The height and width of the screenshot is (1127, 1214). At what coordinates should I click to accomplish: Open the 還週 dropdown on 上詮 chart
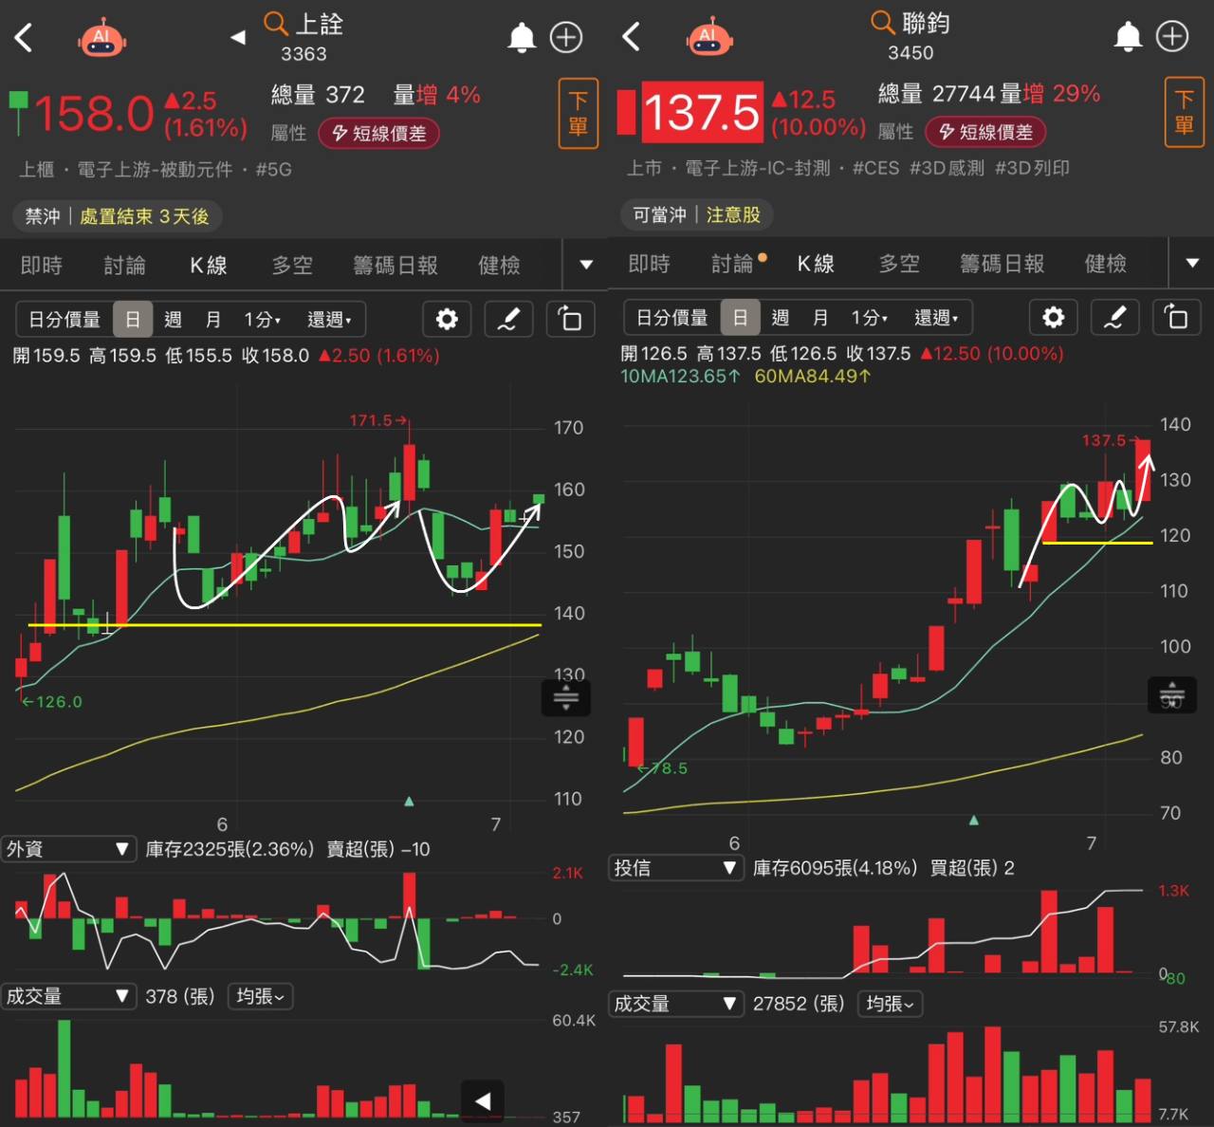(329, 320)
